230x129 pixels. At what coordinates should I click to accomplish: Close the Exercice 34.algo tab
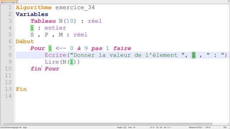pyautogui.click(x=17, y=2)
